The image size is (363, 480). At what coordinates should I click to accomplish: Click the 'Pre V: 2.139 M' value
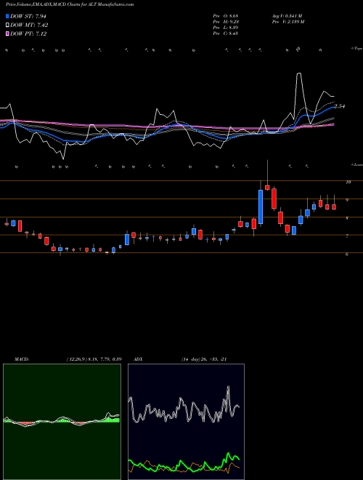(x=287, y=22)
